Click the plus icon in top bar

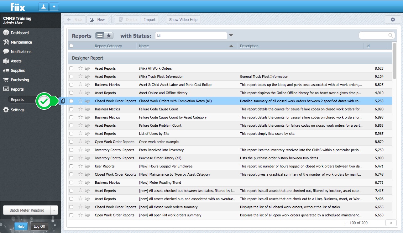(54, 6)
